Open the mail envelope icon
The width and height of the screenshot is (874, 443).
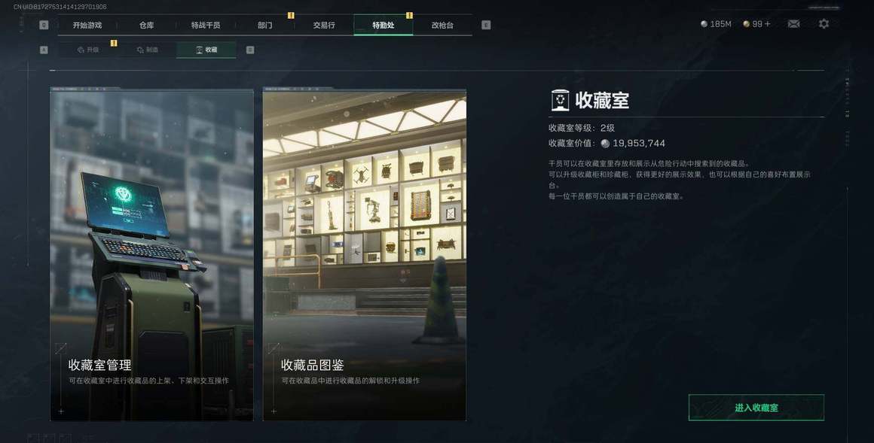tap(793, 24)
